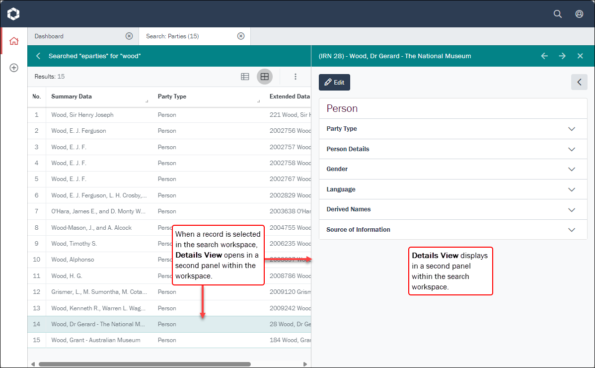Expand the Source of Information section
The width and height of the screenshot is (595, 368).
(571, 230)
